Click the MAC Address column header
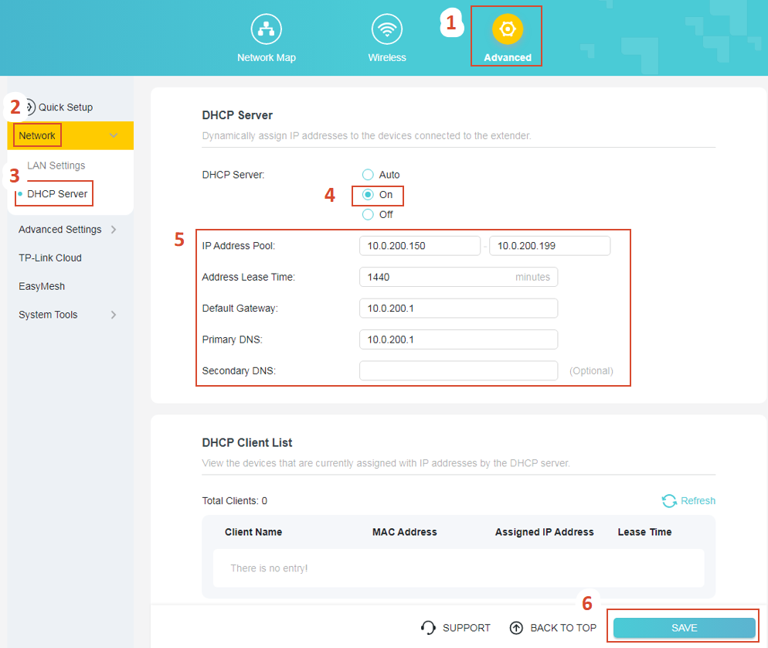Image resolution: width=768 pixels, height=648 pixels. [405, 532]
